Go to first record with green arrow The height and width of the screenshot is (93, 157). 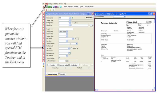43,20
